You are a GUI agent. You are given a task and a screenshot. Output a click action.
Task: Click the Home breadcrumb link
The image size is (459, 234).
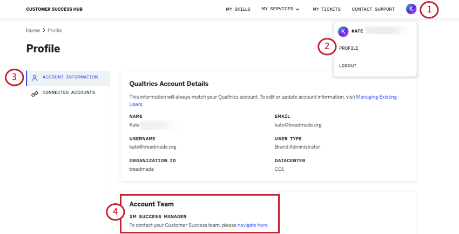(x=33, y=30)
